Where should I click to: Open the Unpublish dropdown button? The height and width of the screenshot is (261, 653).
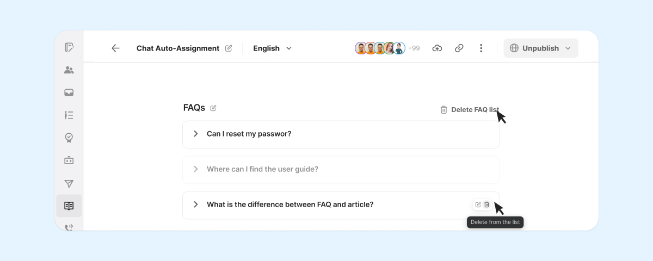(x=541, y=48)
